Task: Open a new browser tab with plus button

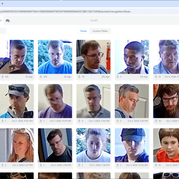Action: coord(2,4)
